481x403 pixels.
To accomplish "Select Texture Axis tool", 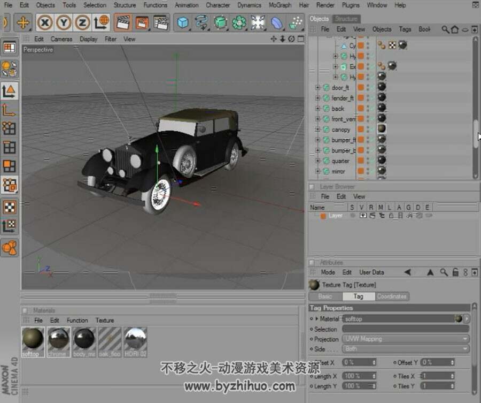I will pos(9,226).
